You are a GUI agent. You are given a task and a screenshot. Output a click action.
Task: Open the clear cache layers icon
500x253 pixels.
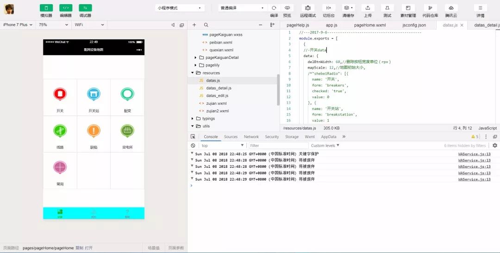tap(348, 8)
